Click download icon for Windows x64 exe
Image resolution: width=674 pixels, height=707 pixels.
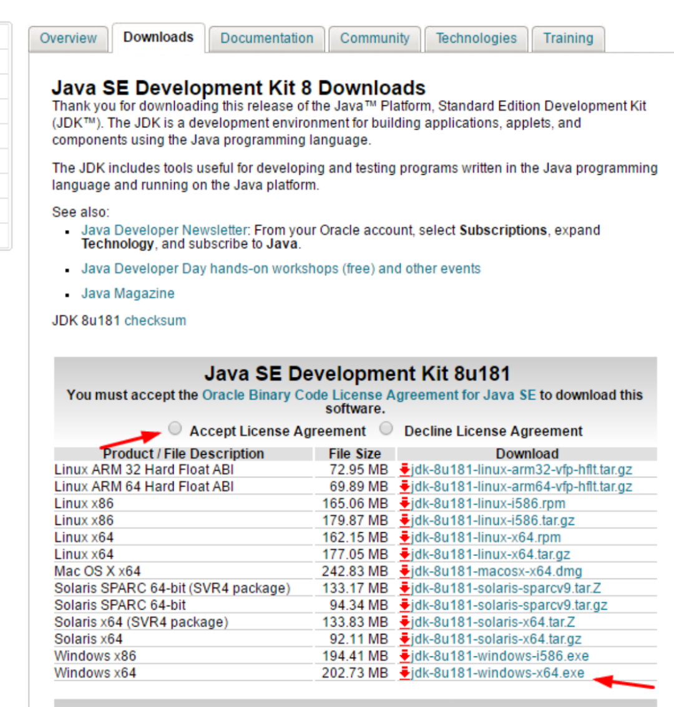pyautogui.click(x=404, y=673)
